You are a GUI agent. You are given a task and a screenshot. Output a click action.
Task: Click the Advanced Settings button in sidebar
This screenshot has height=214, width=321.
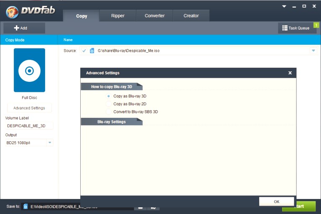29,108
